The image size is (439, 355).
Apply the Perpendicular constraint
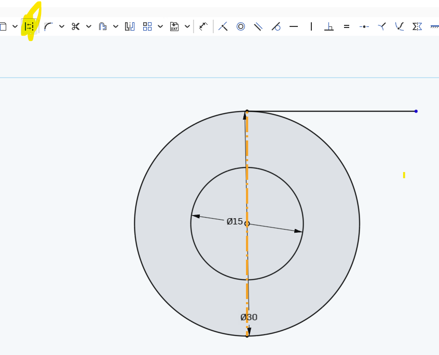point(329,26)
